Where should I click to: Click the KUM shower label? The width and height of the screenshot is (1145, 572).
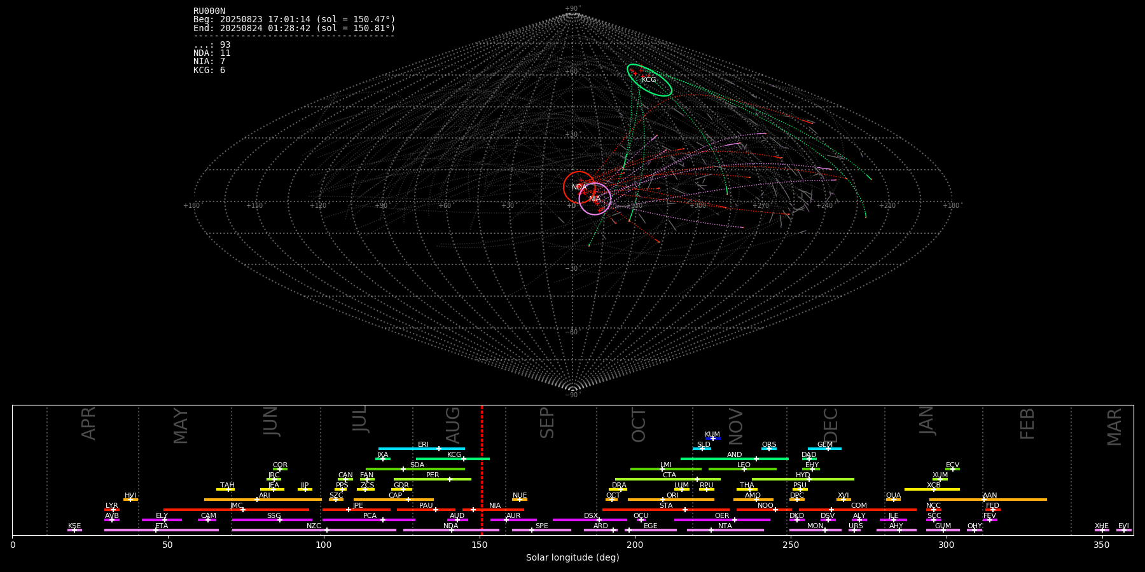point(712,435)
